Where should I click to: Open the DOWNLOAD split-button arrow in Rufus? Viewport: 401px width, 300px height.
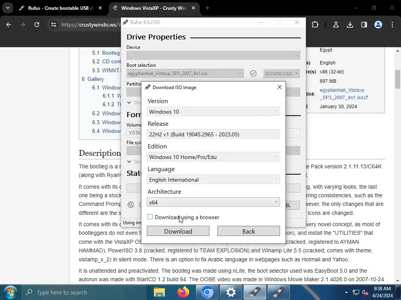(x=297, y=74)
